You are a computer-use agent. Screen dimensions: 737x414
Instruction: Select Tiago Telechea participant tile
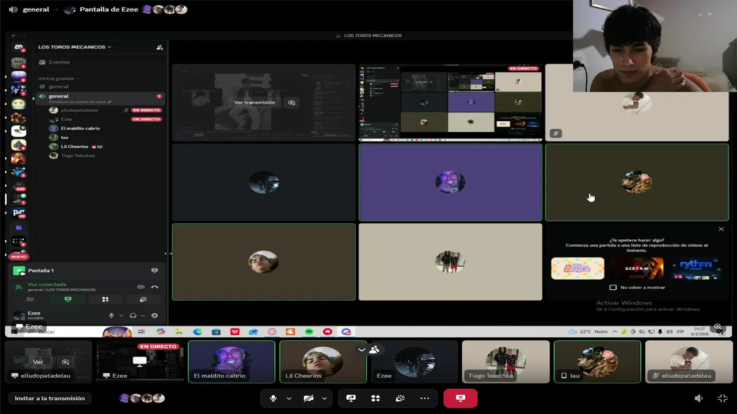pos(506,362)
